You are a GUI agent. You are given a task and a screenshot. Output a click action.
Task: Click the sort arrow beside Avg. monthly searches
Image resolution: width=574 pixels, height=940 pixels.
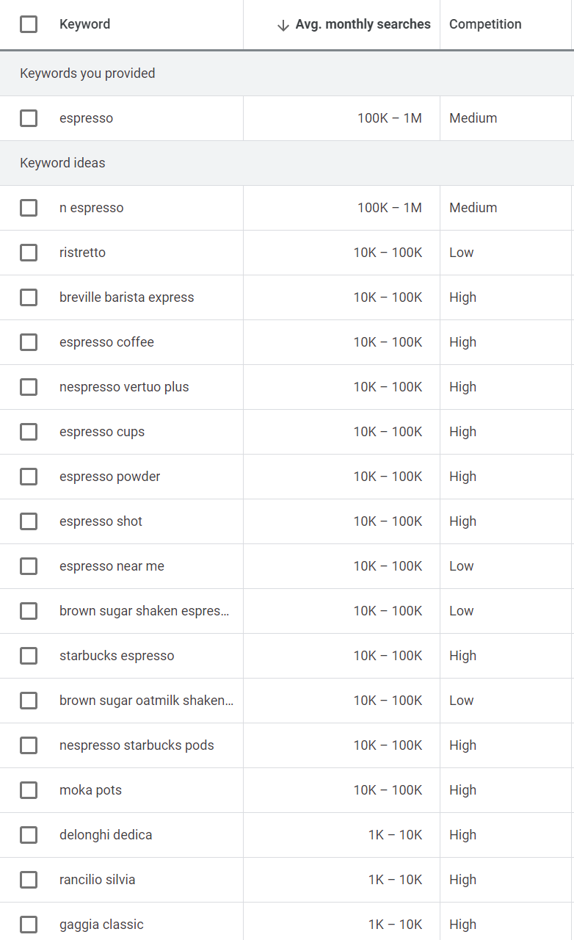[283, 25]
